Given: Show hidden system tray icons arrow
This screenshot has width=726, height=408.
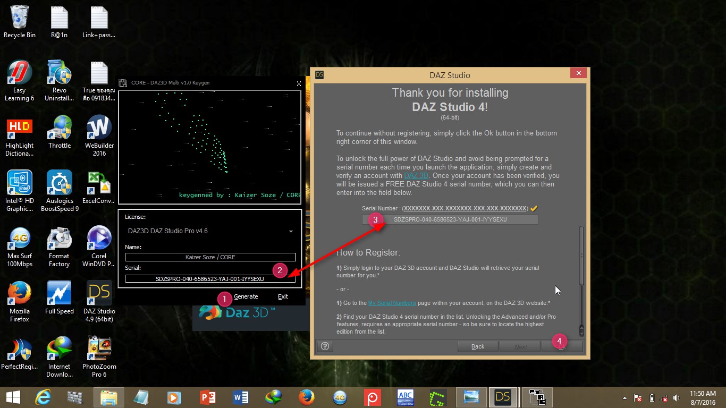Looking at the screenshot, I should [625, 397].
